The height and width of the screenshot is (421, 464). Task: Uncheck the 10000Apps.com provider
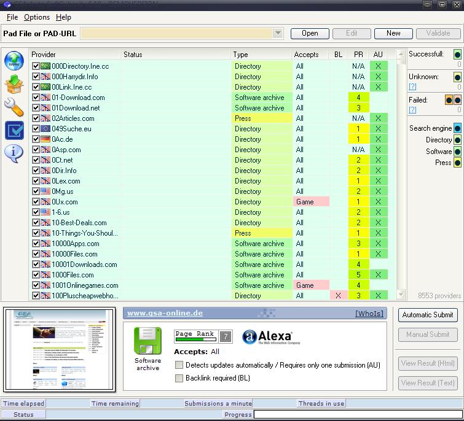point(36,244)
